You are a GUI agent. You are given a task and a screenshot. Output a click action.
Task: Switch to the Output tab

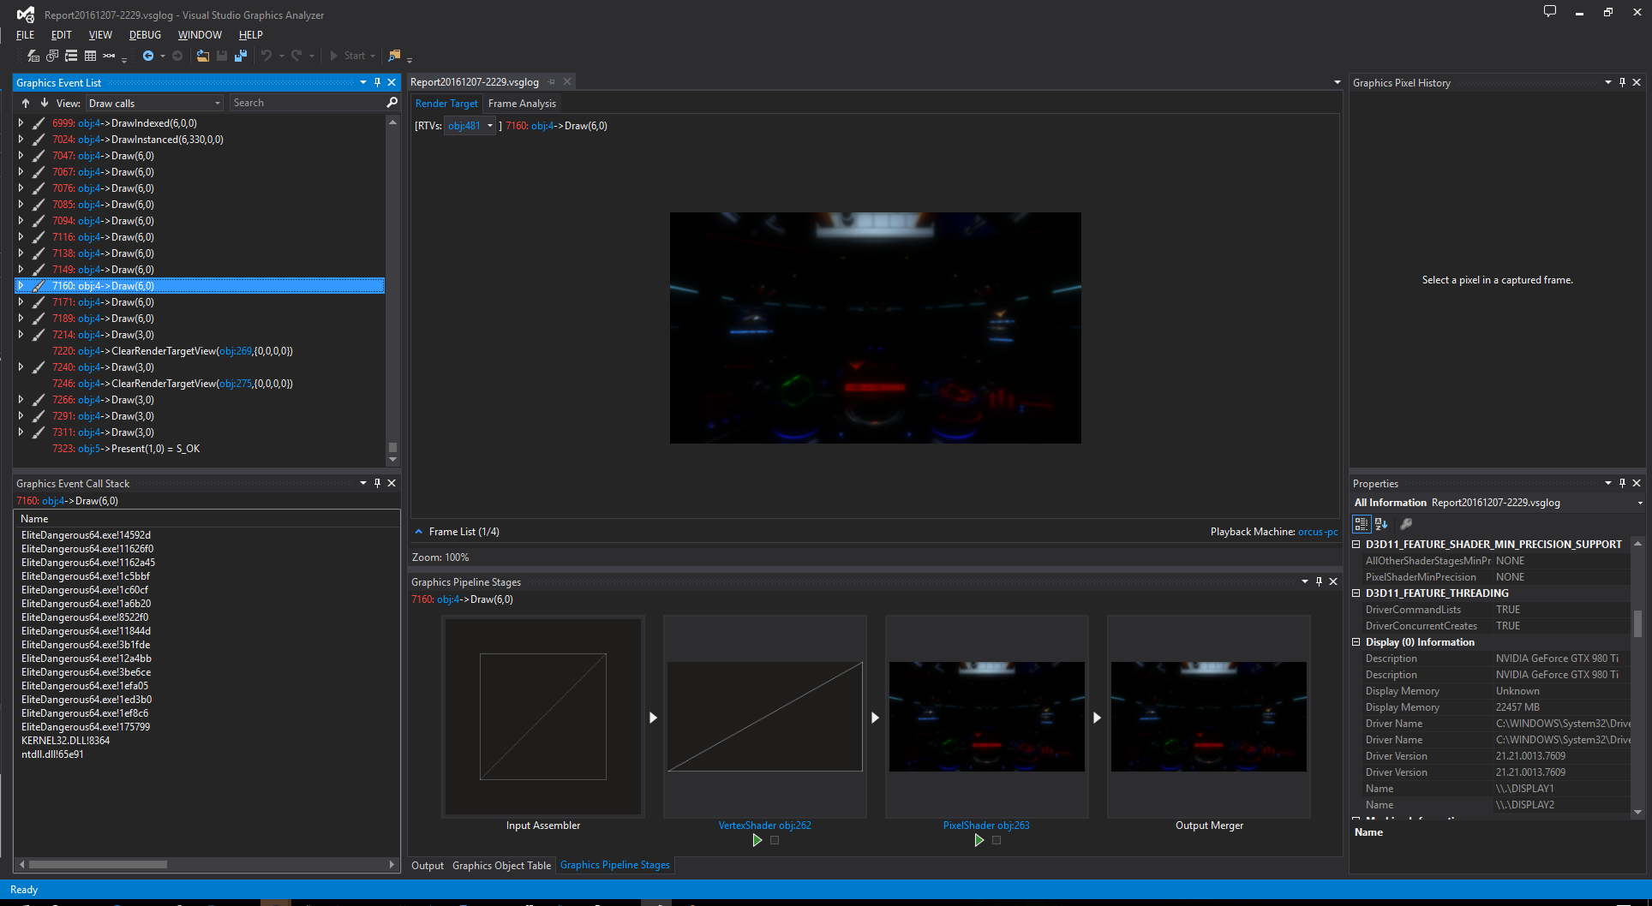tap(428, 866)
